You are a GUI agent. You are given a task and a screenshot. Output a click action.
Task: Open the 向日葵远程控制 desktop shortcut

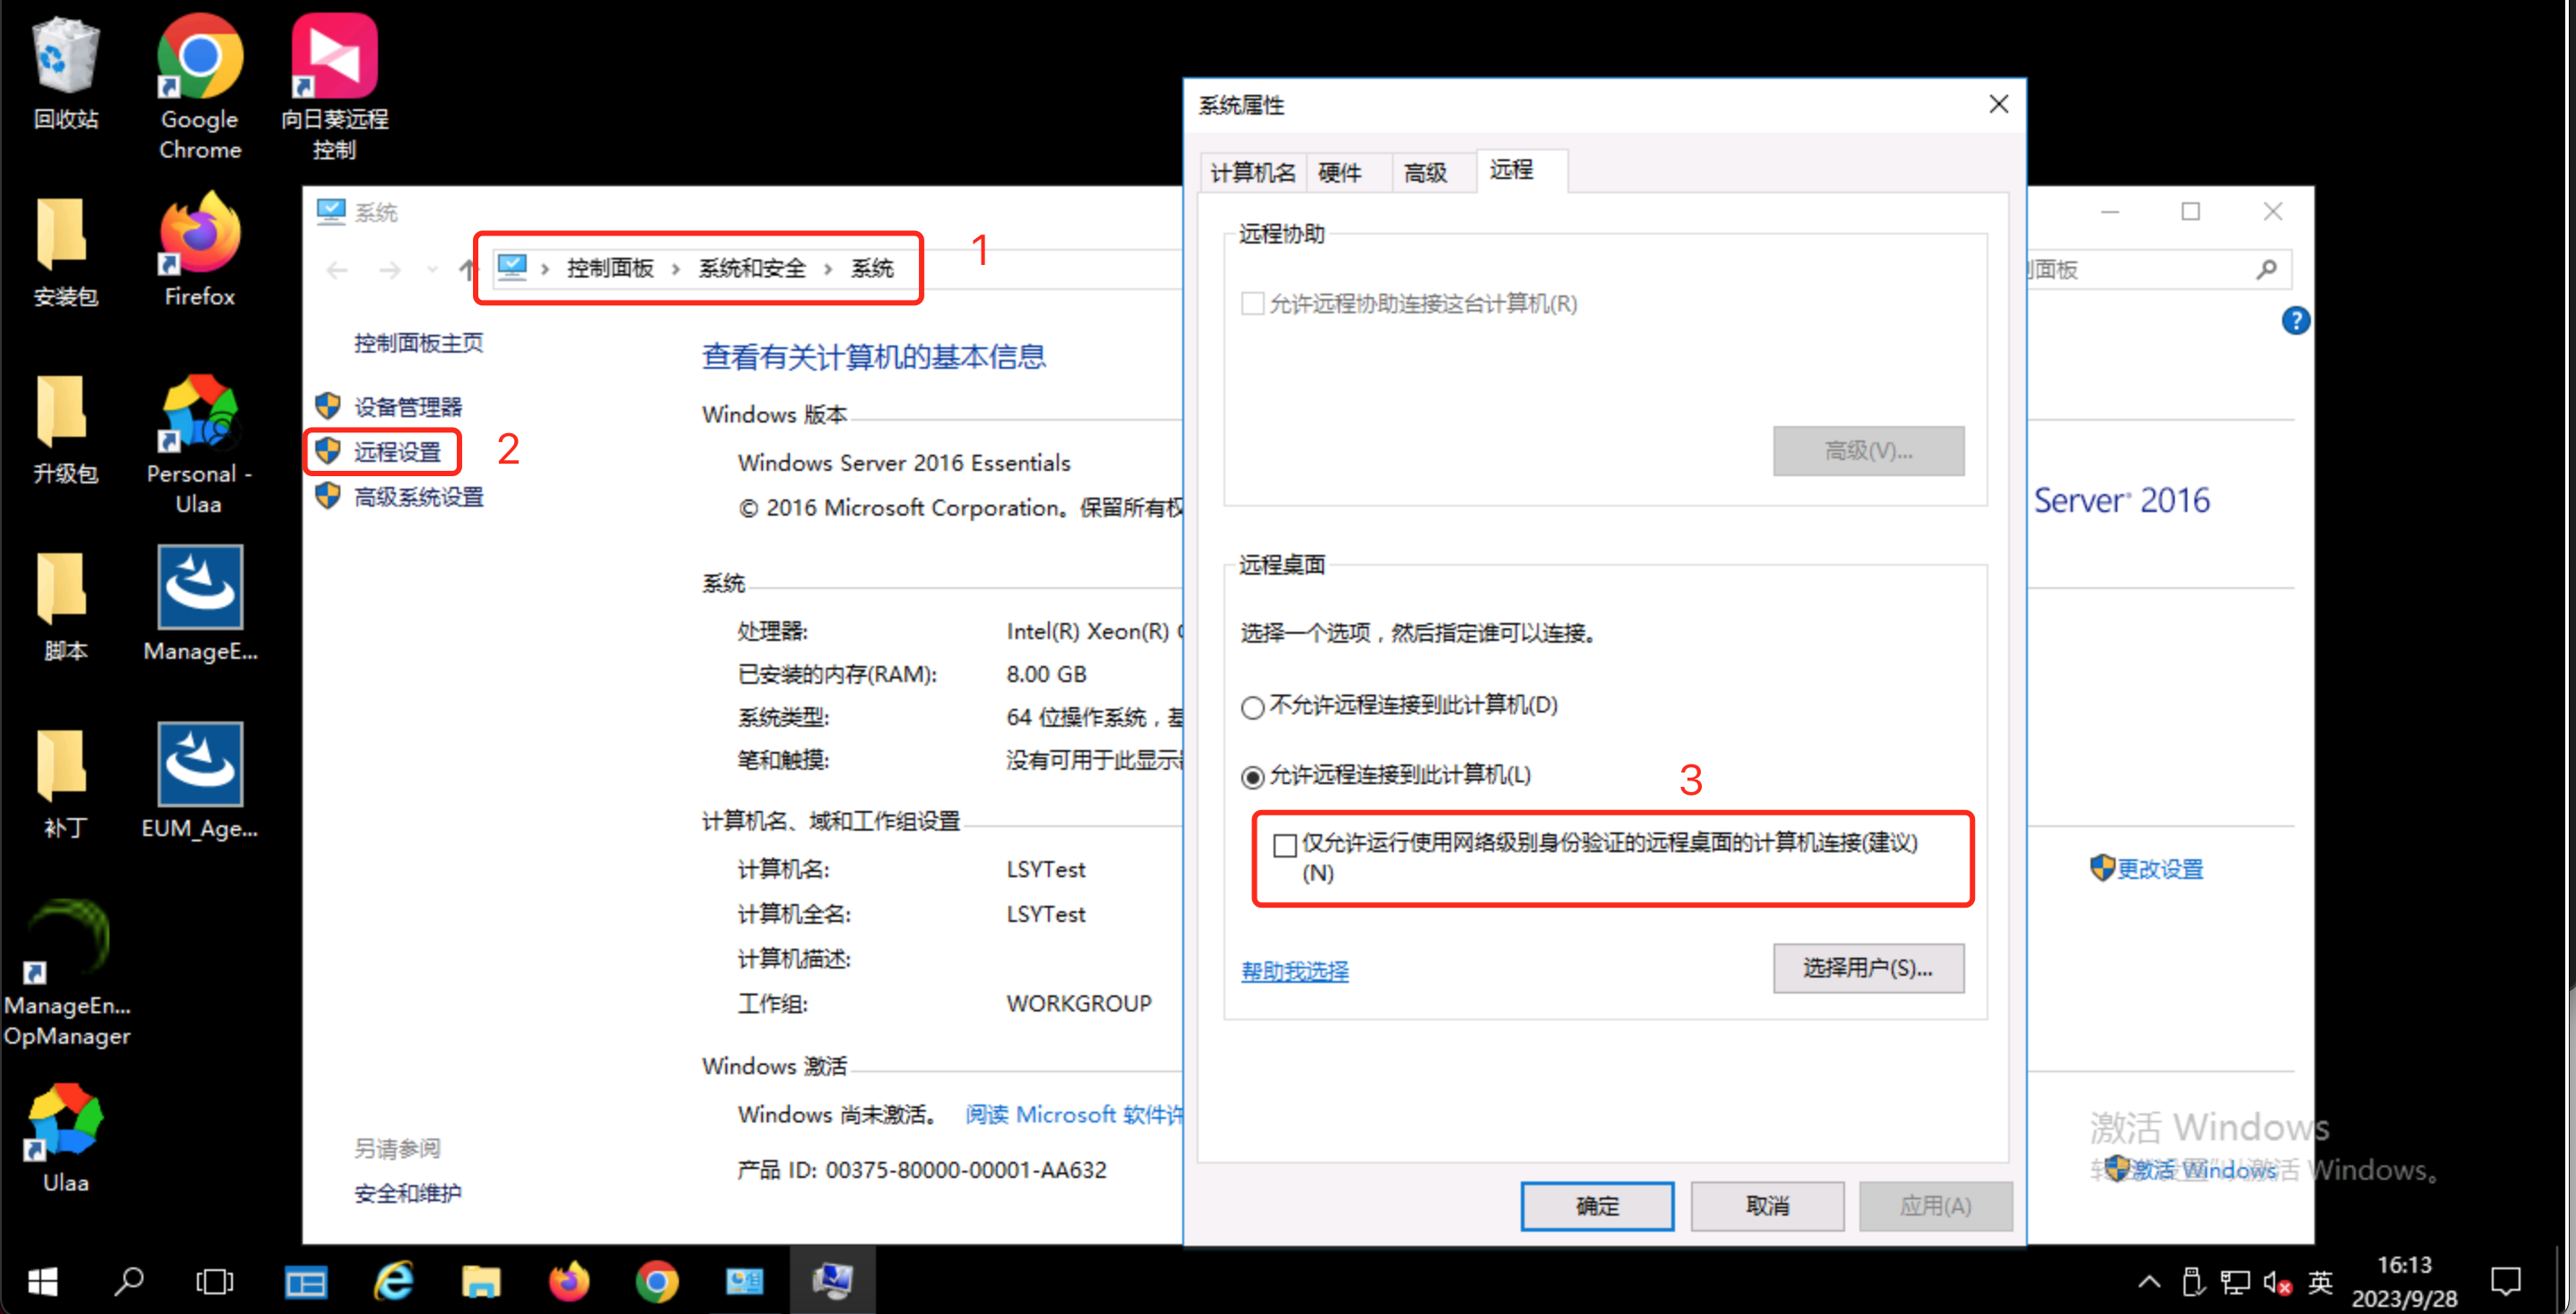[334, 88]
